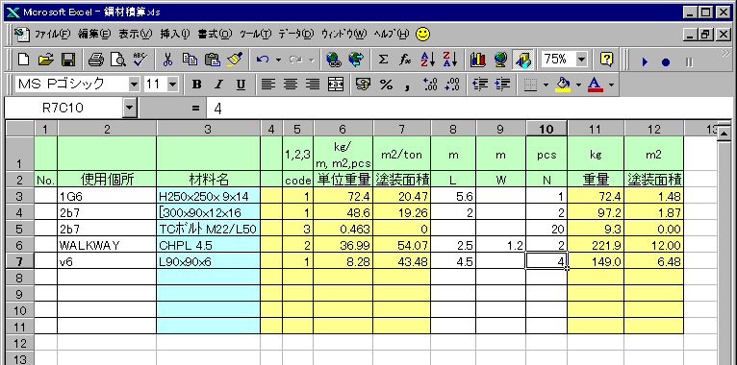Expand the Name Box dropdown R7C10
Image resolution: width=737 pixels, height=365 pixels.
129,109
